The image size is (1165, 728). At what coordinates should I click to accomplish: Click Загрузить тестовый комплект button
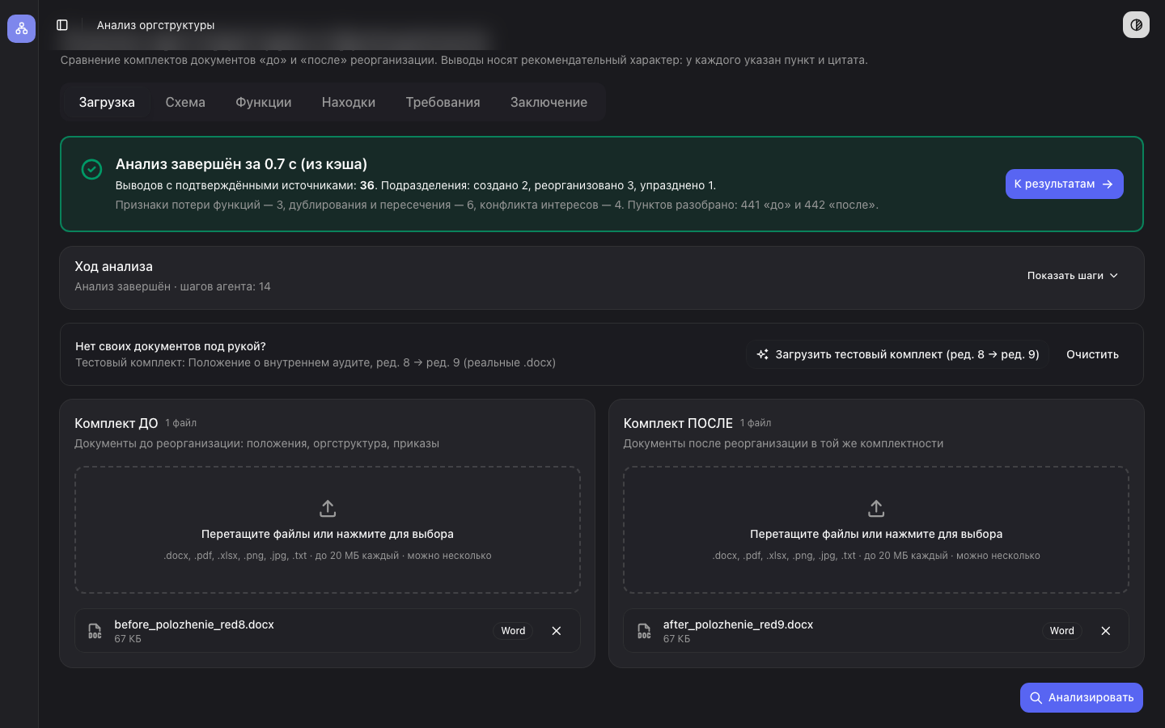click(897, 354)
